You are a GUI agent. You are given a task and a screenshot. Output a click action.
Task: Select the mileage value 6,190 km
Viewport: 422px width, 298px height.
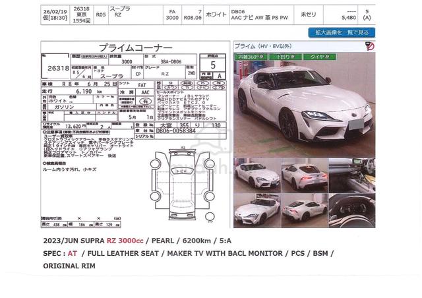pos(89,91)
